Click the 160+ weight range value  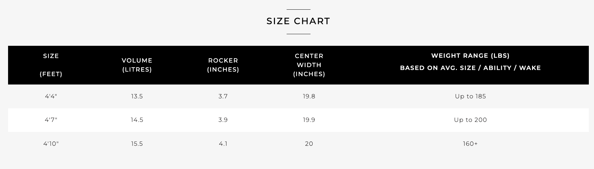tap(470, 144)
